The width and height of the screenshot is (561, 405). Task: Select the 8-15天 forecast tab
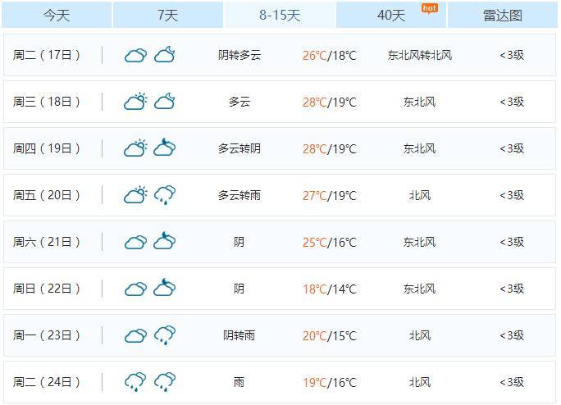(x=280, y=16)
